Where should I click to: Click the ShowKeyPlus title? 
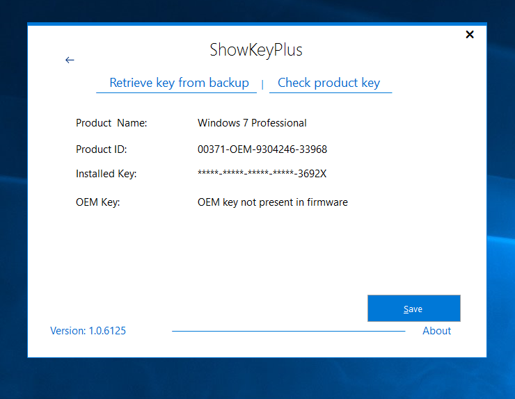click(256, 50)
